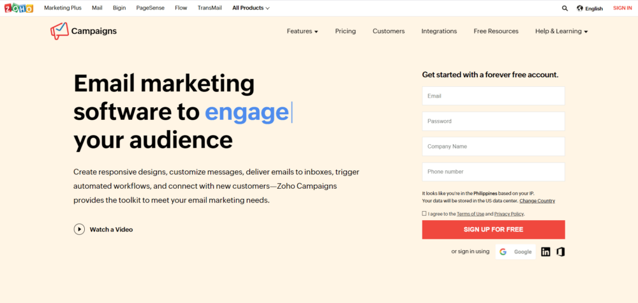Play the Watch a Video icon
638x303 pixels.
pyautogui.click(x=79, y=229)
